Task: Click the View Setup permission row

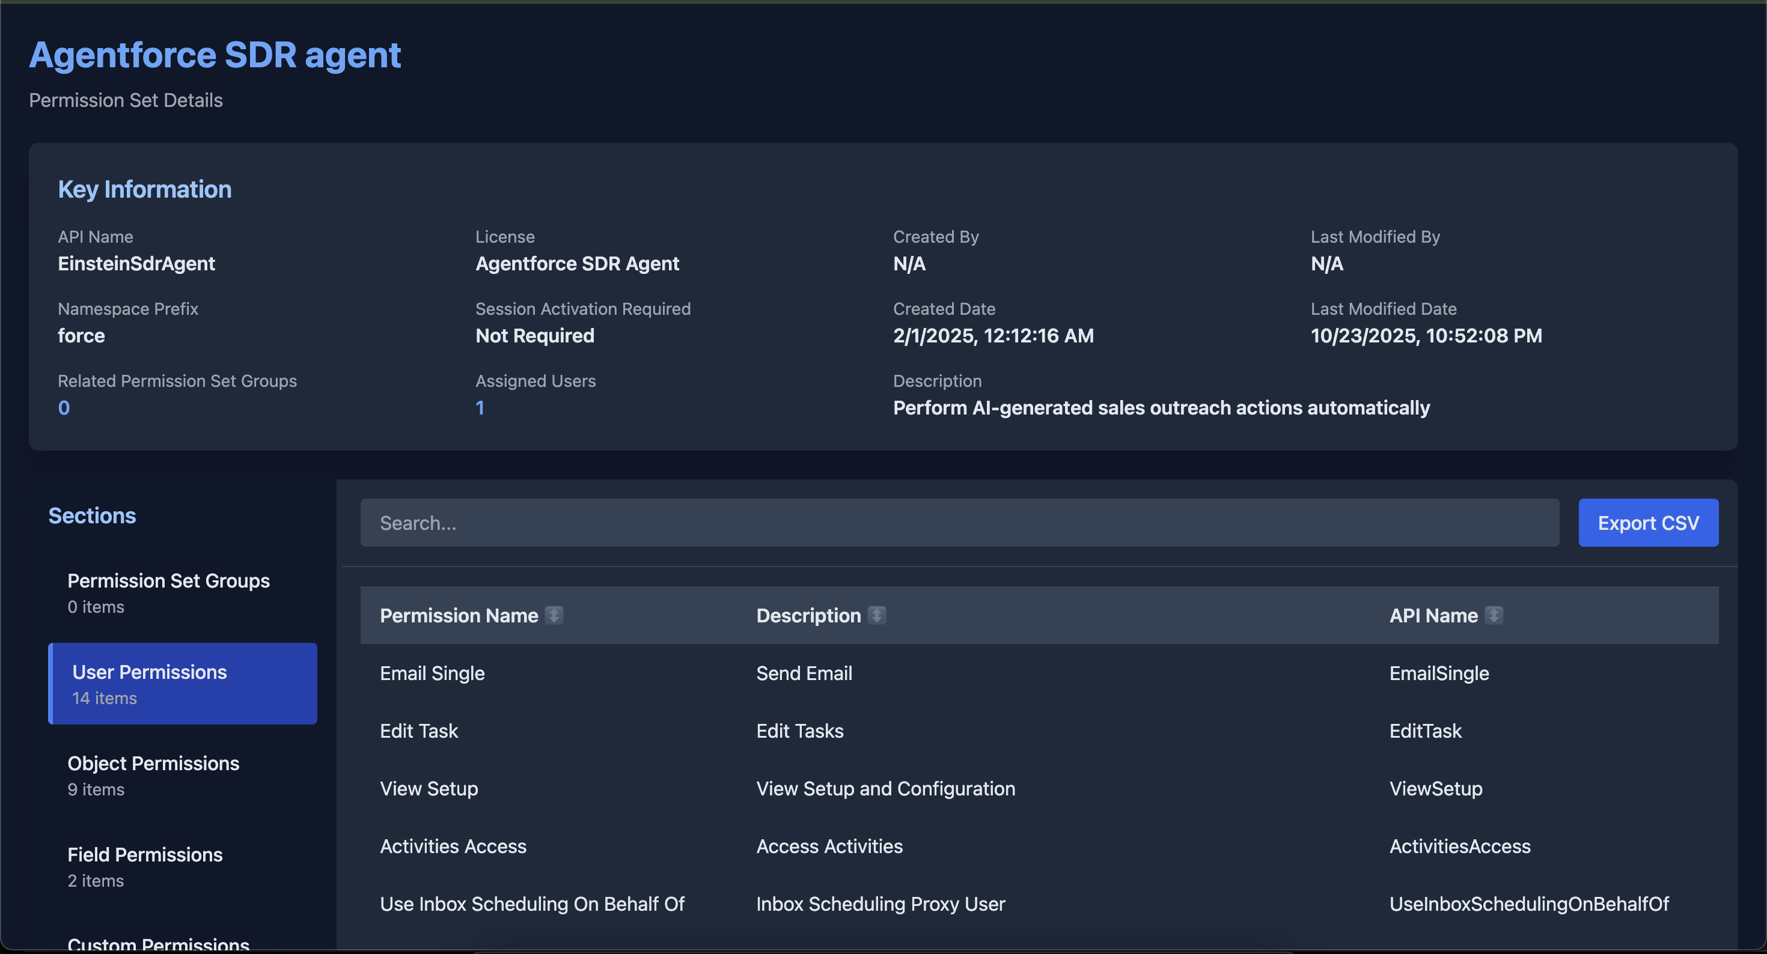Action: pos(429,788)
